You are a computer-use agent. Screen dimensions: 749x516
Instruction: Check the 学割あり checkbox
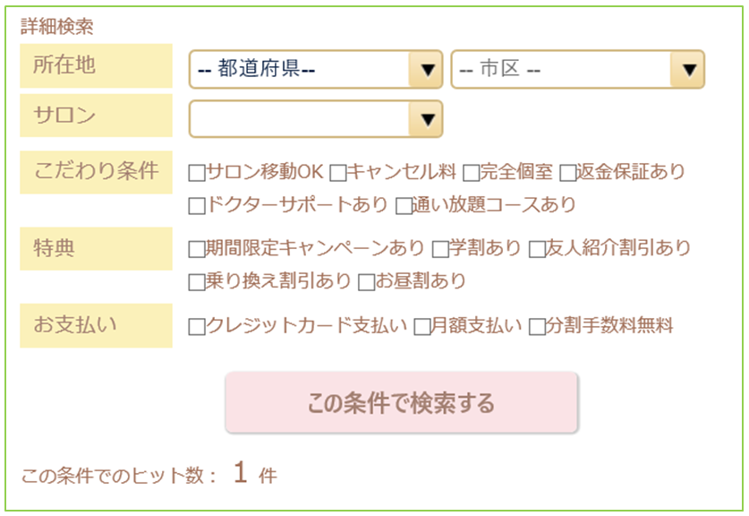pos(440,249)
